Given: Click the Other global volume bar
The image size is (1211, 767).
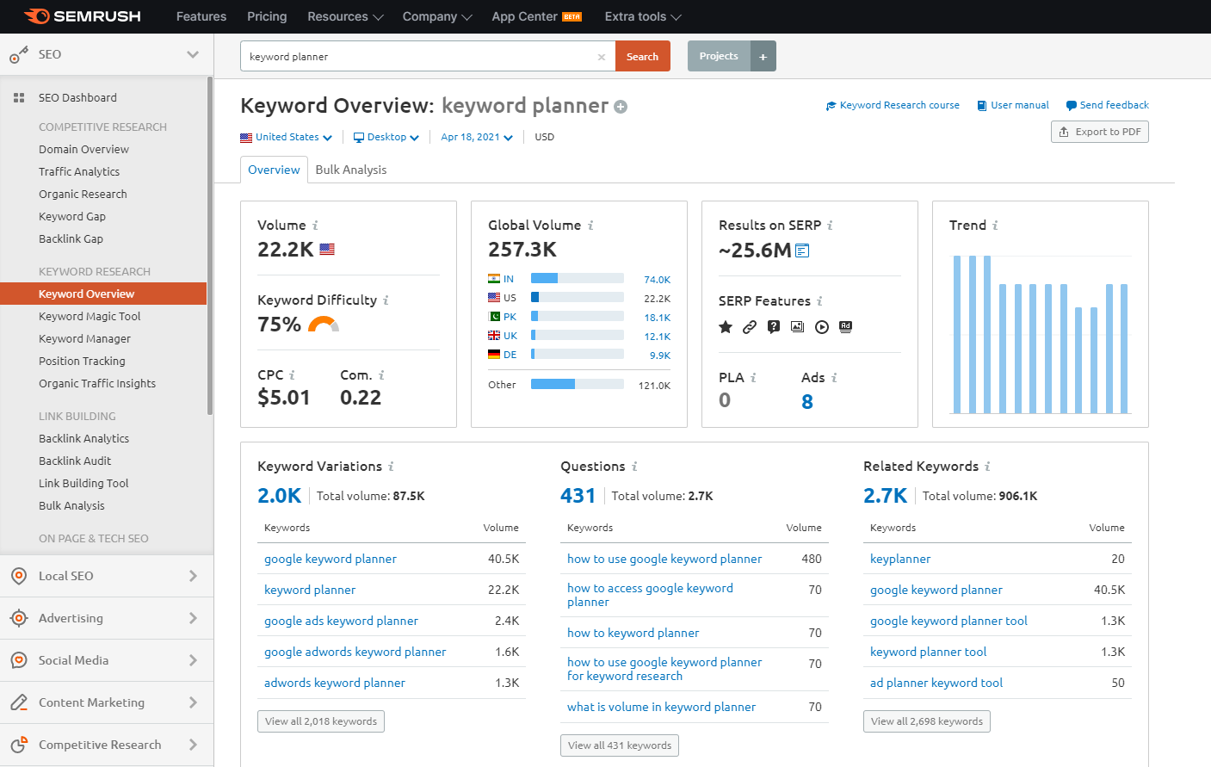Looking at the screenshot, I should click(x=578, y=384).
